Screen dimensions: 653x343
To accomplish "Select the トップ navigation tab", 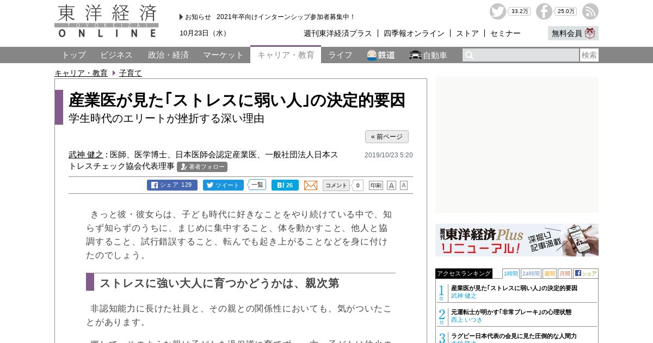I will [x=73, y=55].
